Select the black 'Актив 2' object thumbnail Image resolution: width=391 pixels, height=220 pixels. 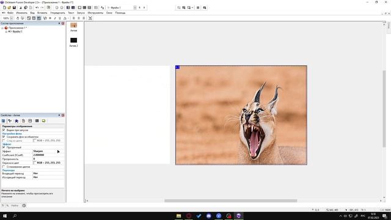(73, 40)
